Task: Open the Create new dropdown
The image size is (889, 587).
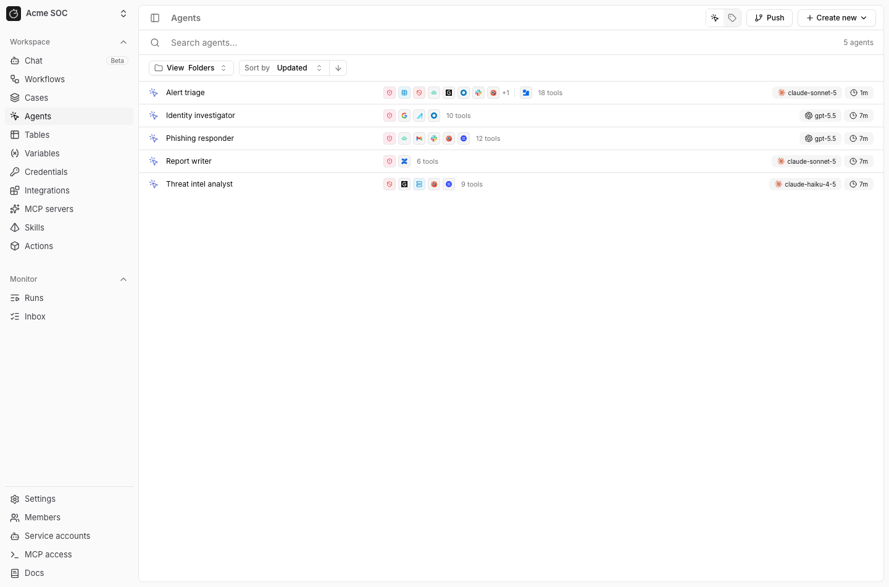Action: click(837, 18)
